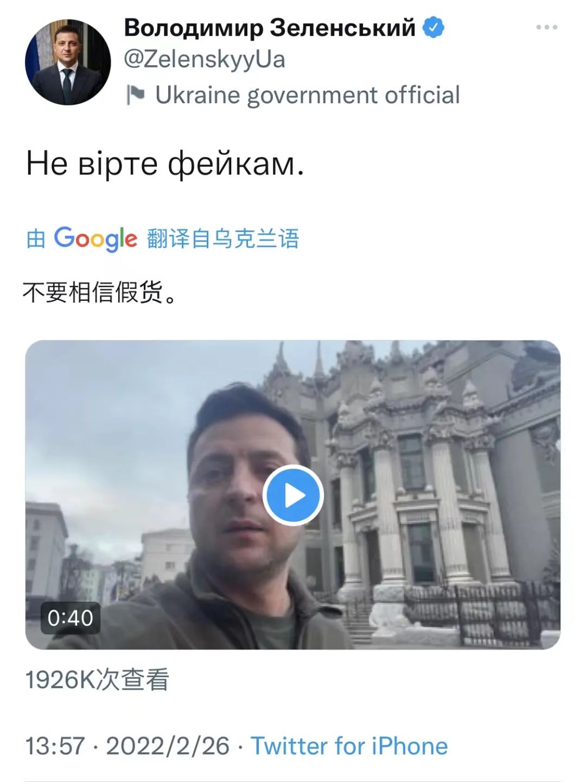This screenshot has width=586, height=782.
Task: Click the 2022/2/26 post date
Action: tap(168, 746)
